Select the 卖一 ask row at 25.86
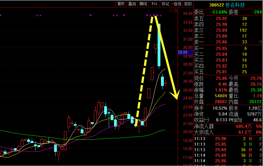 coord(228,42)
